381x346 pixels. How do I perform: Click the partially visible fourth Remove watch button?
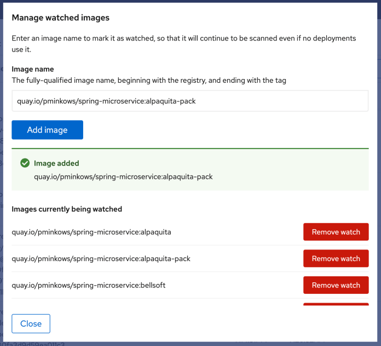coord(336,304)
